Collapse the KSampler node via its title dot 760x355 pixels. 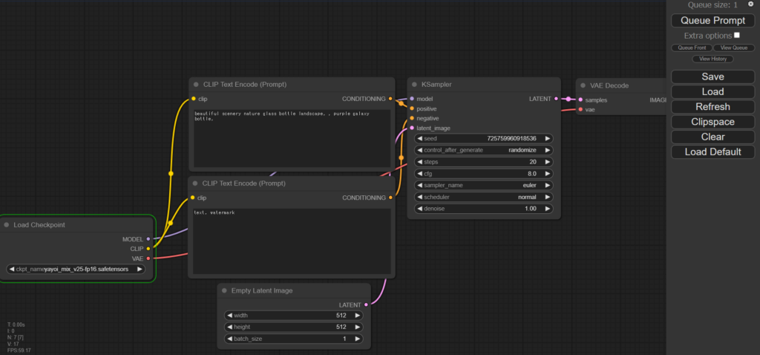pyautogui.click(x=415, y=85)
